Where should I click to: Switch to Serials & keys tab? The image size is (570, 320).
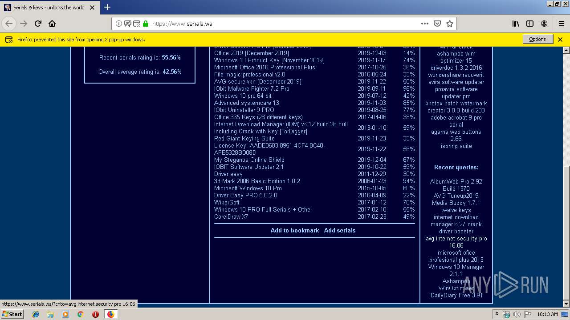(x=49, y=7)
